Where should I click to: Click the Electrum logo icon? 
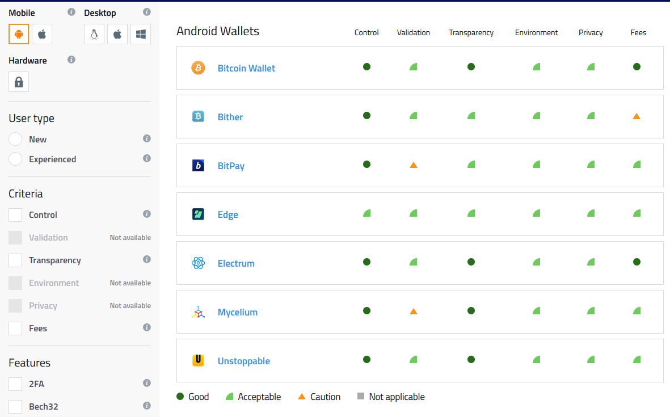[198, 263]
